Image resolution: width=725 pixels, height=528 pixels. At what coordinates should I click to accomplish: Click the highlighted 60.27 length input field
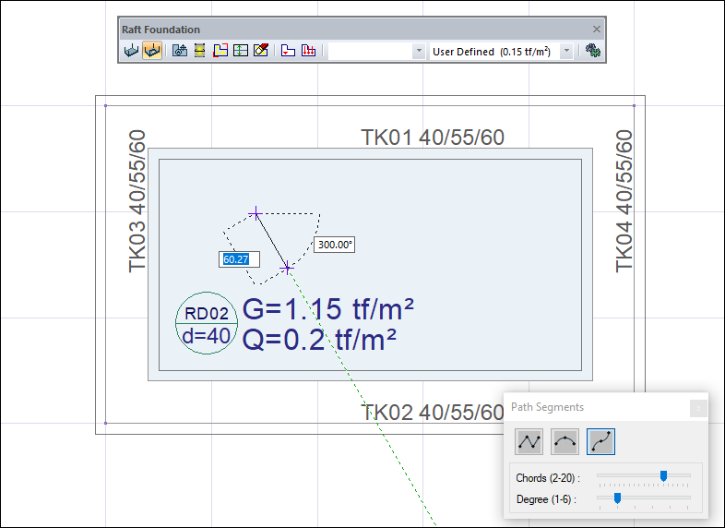239,259
